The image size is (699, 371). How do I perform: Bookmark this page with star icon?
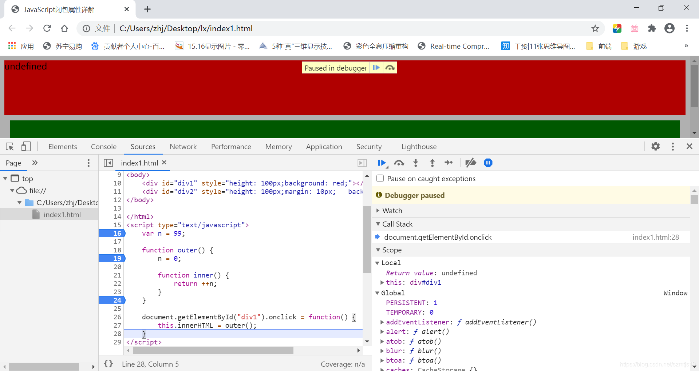pyautogui.click(x=595, y=28)
